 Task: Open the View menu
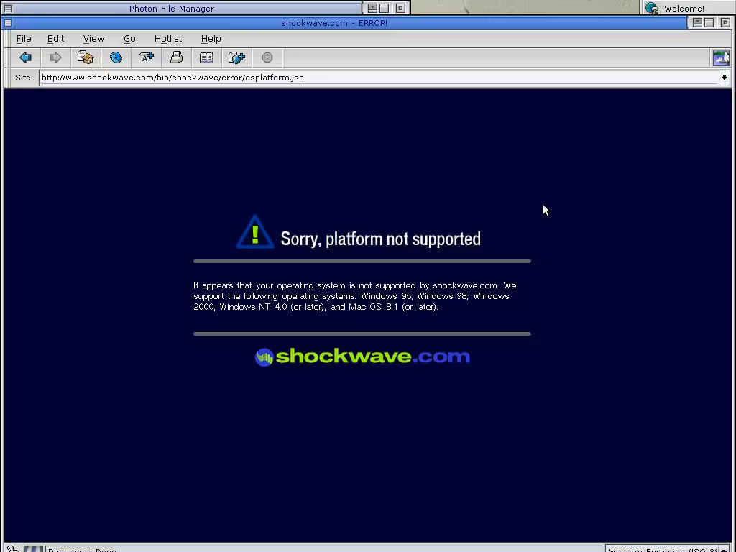pyautogui.click(x=93, y=39)
